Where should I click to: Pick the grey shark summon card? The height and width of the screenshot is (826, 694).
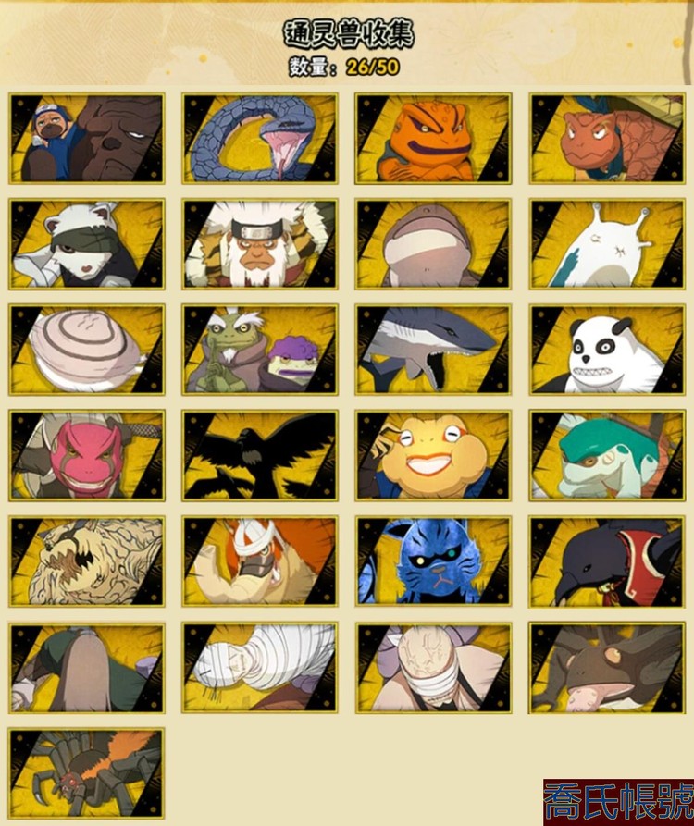[433, 350]
